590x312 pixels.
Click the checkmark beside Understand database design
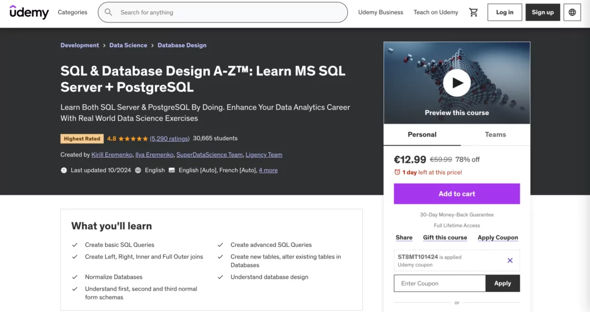220,277
